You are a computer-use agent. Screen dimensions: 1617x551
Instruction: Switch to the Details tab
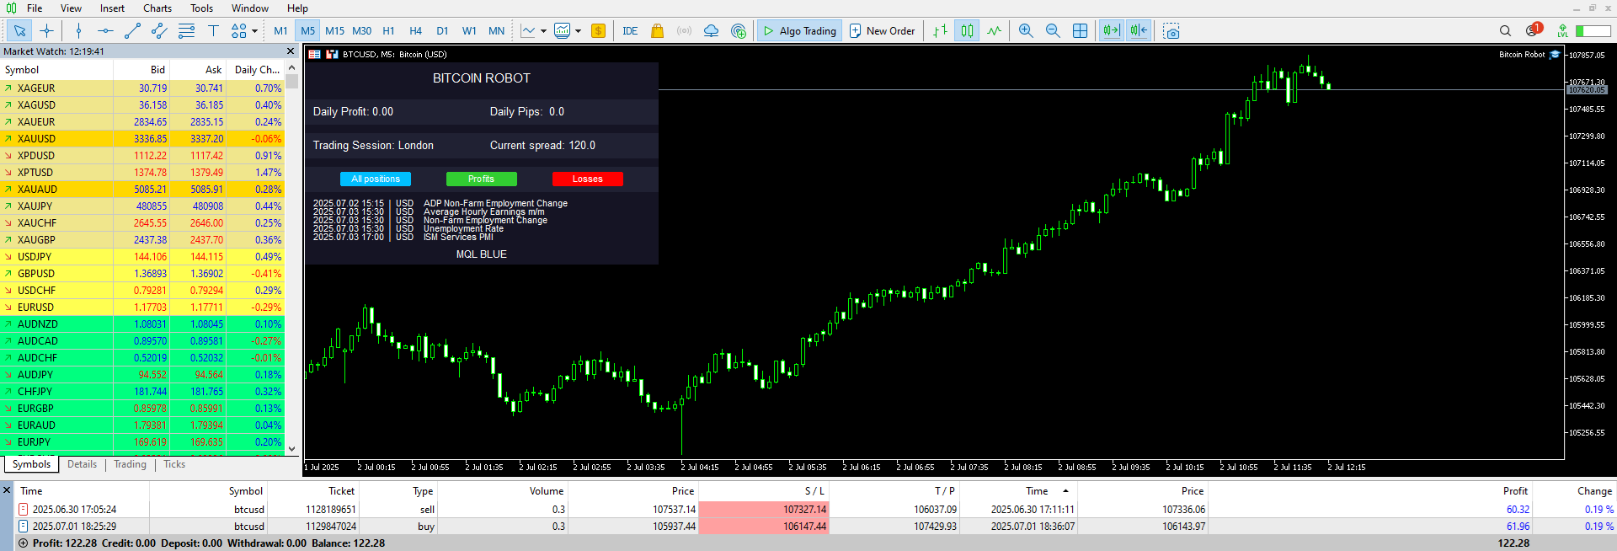pos(82,464)
